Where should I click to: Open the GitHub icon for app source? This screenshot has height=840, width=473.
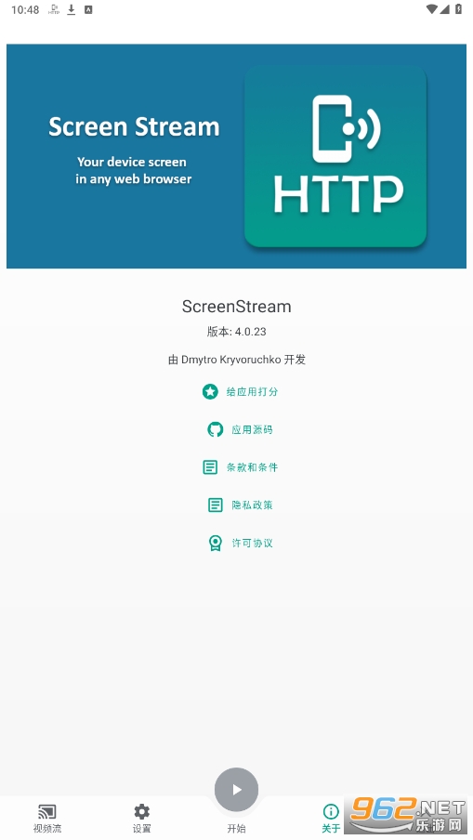[216, 429]
